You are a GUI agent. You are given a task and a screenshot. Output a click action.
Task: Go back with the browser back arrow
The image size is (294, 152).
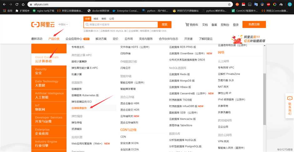(x=4, y=4)
